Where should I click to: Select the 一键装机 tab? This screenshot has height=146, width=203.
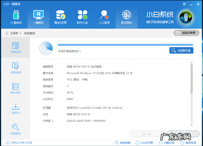[38, 17]
